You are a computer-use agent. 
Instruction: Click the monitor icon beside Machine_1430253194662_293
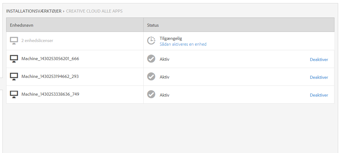[14, 76]
